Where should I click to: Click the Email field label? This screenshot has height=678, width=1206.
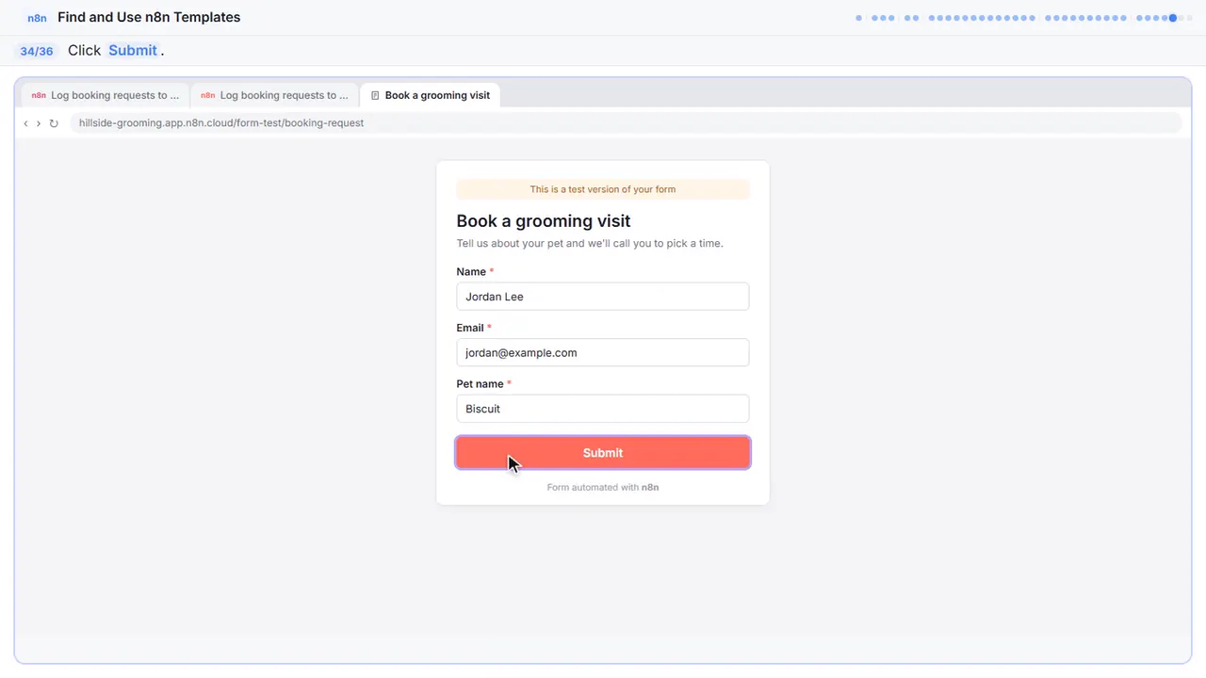(x=470, y=328)
